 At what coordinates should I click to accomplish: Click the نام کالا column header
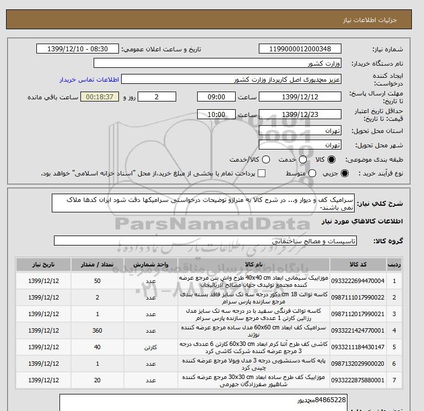click(x=254, y=264)
